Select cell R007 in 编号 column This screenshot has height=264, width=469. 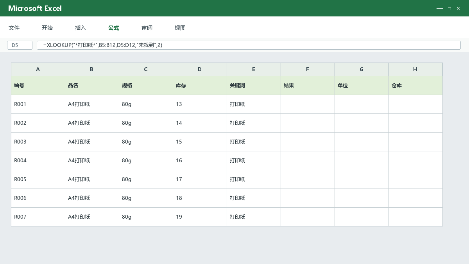pyautogui.click(x=38, y=217)
